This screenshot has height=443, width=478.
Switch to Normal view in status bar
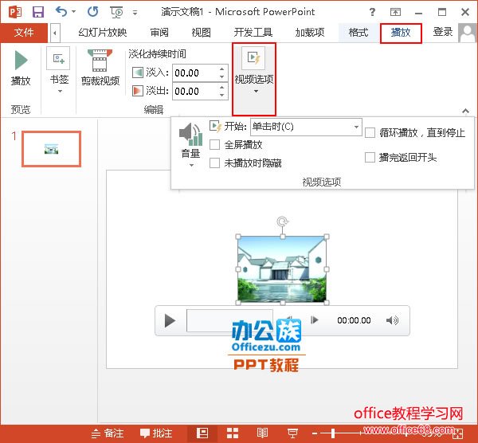pyautogui.click(x=202, y=433)
